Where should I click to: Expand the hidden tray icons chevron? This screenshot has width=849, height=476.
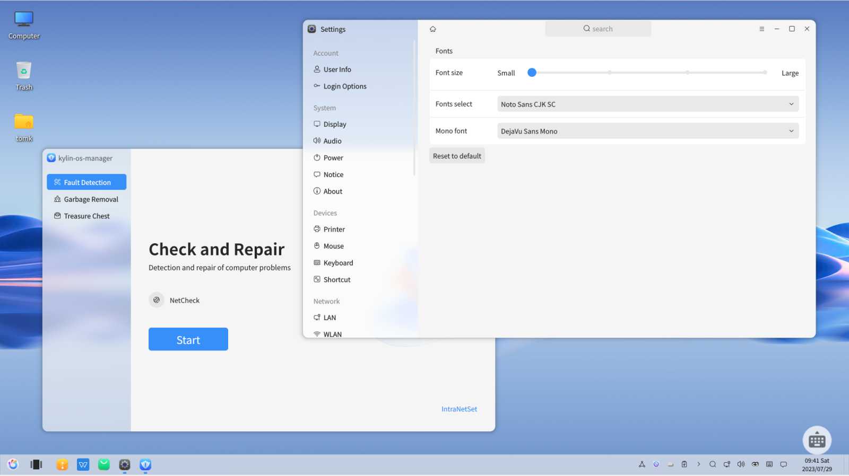tap(699, 464)
